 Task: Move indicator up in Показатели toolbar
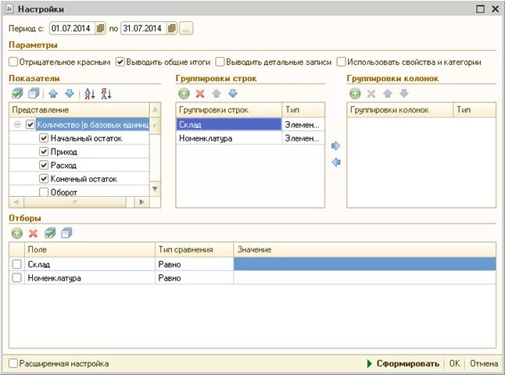(53, 94)
